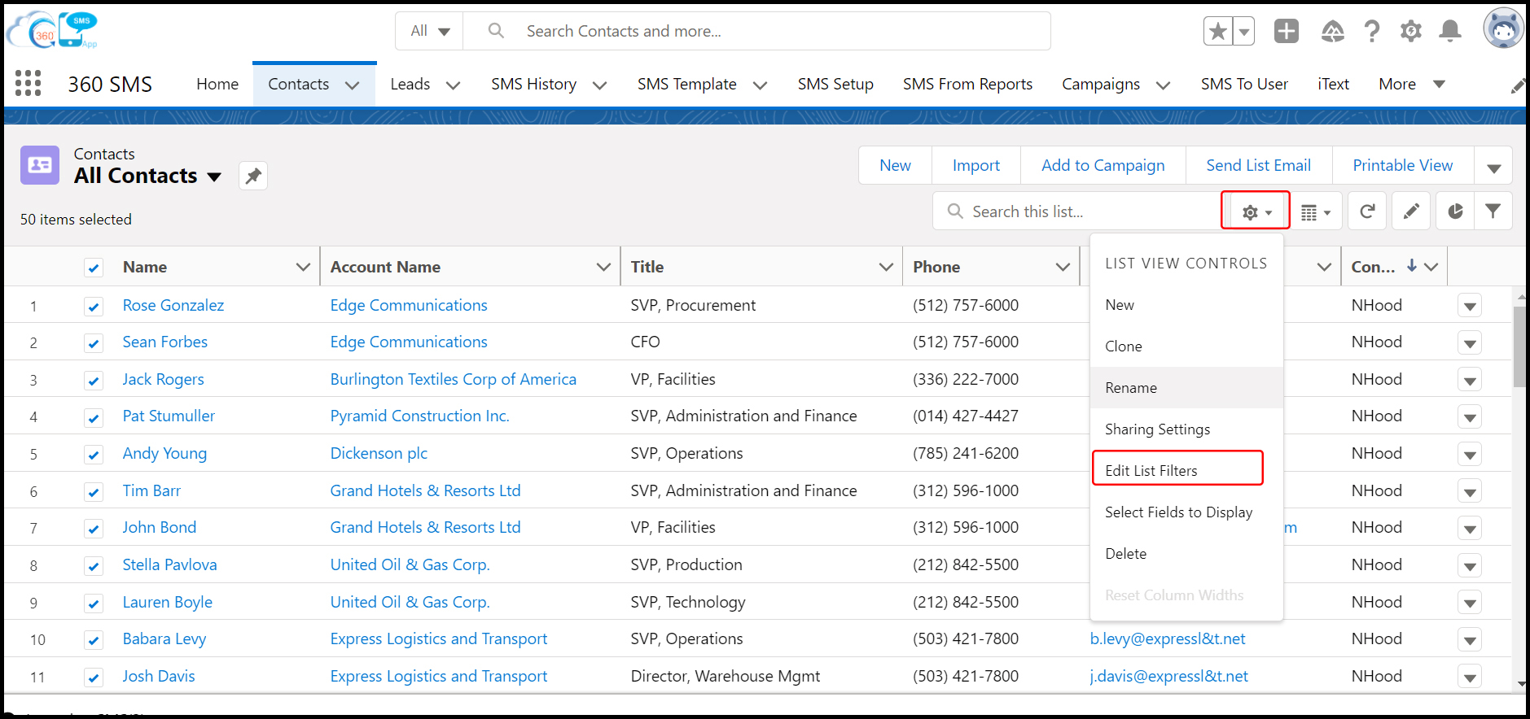
Task: Open Rose Gonzalez row actions dropdown
Action: coord(1470,307)
